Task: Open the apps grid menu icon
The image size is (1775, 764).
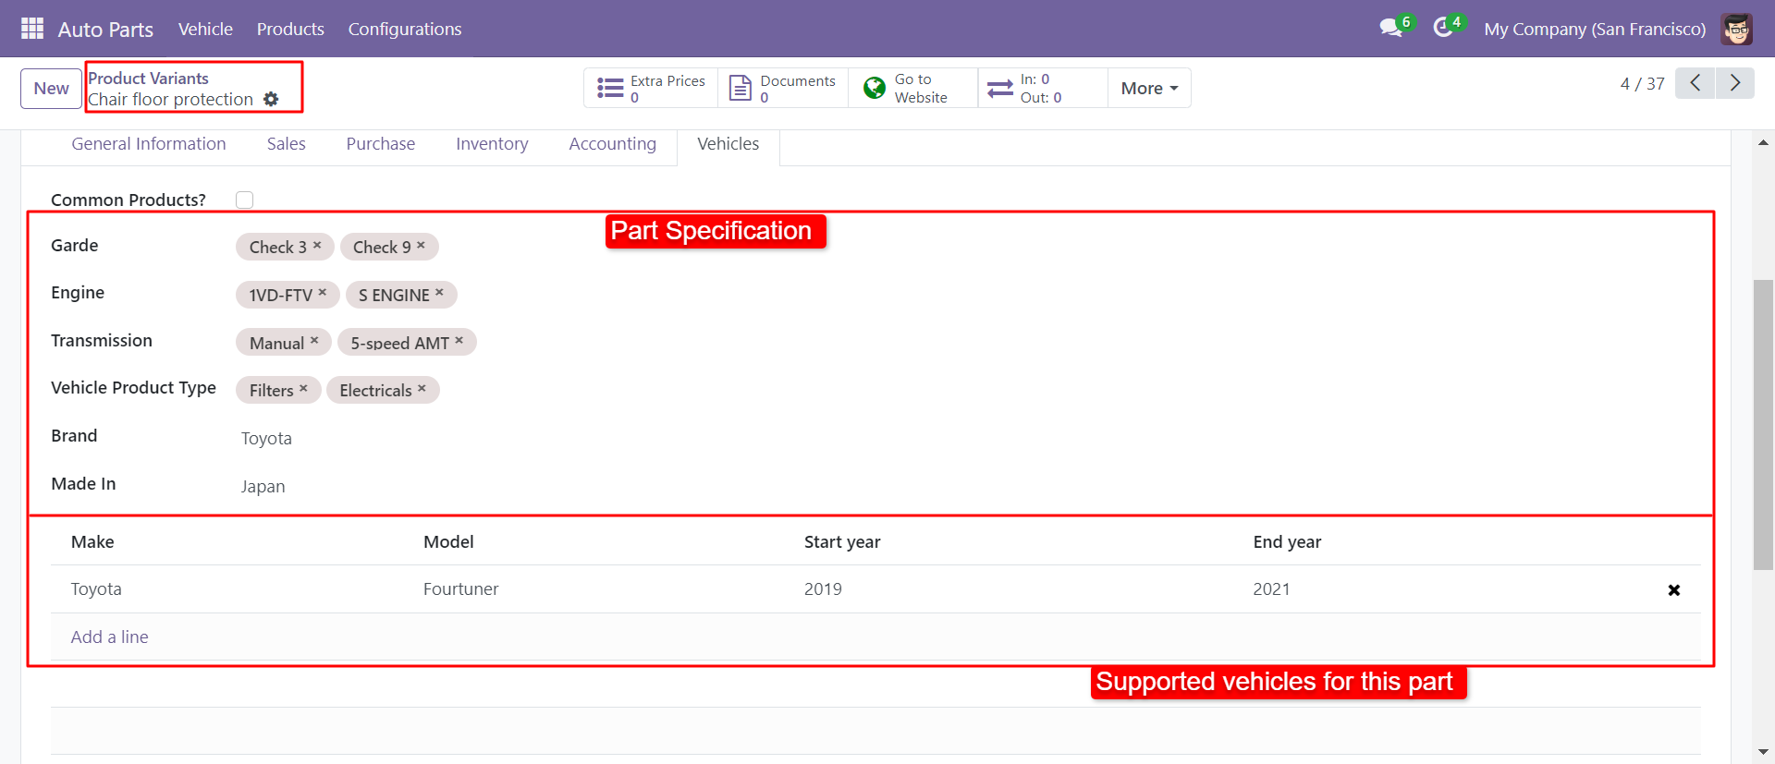Action: (x=32, y=29)
